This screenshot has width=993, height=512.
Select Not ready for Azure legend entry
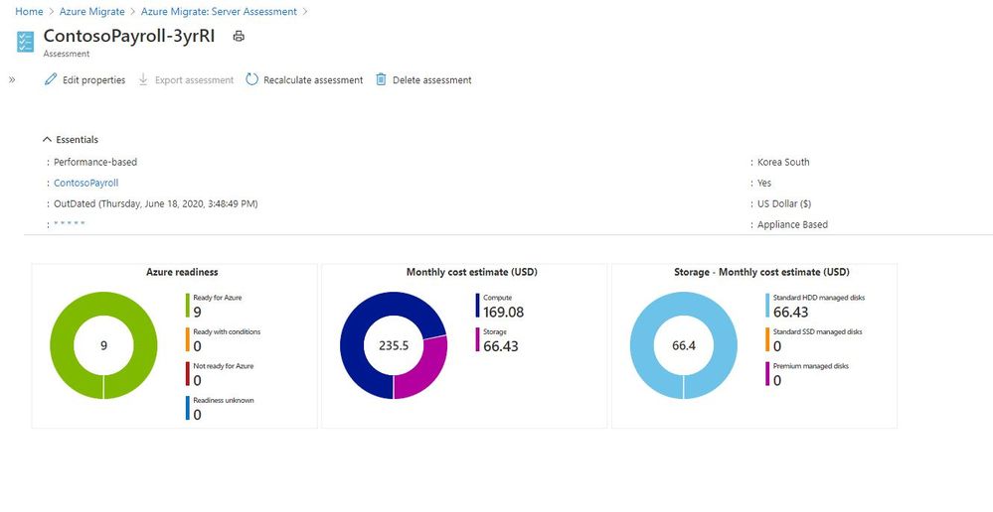pyautogui.click(x=219, y=373)
